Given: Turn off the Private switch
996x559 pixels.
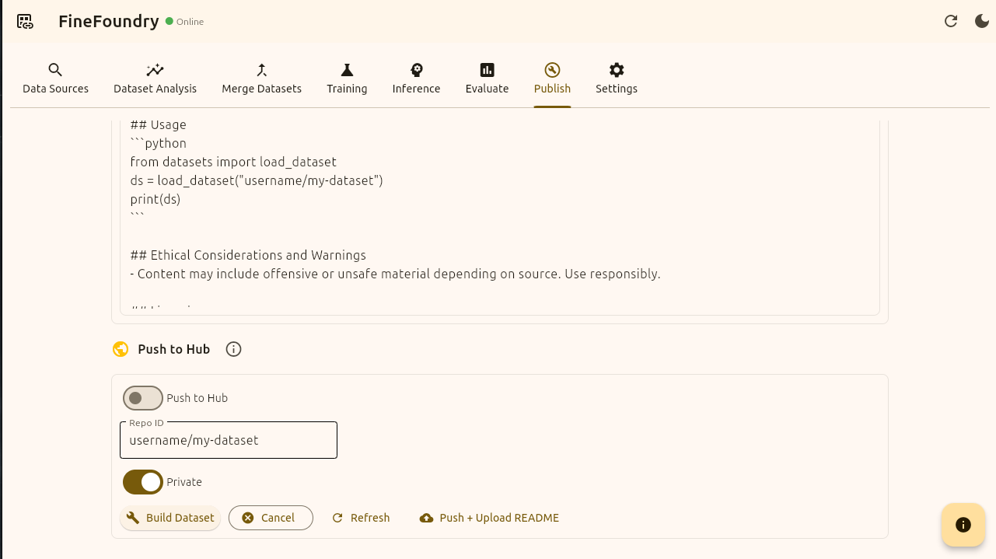Looking at the screenshot, I should [143, 482].
